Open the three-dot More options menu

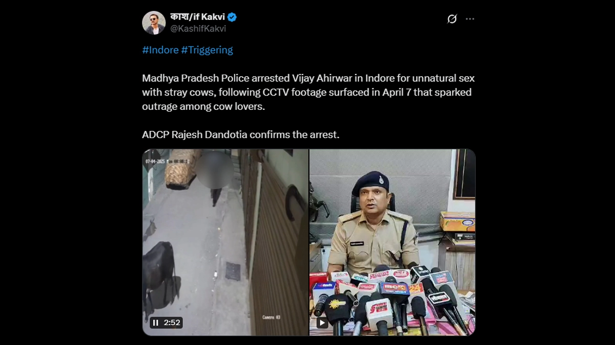470,19
